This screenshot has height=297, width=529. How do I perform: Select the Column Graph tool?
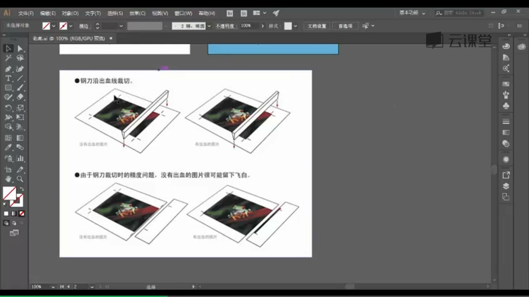click(x=20, y=158)
